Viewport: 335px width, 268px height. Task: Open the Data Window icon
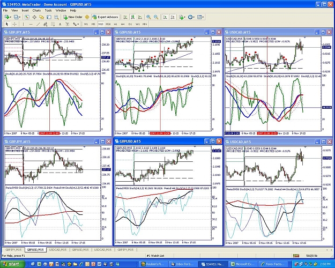point(34,17)
